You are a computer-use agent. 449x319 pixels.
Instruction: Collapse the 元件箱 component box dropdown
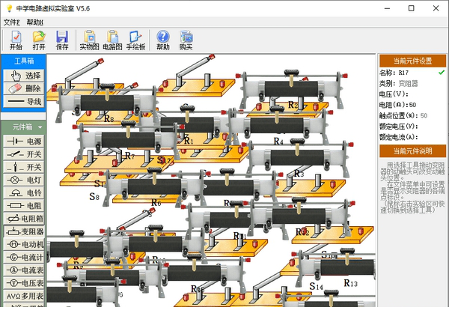[24, 127]
